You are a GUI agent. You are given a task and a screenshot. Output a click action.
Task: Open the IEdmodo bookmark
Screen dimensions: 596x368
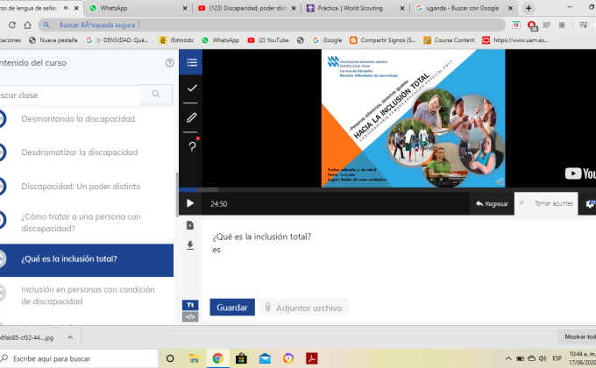click(x=176, y=40)
